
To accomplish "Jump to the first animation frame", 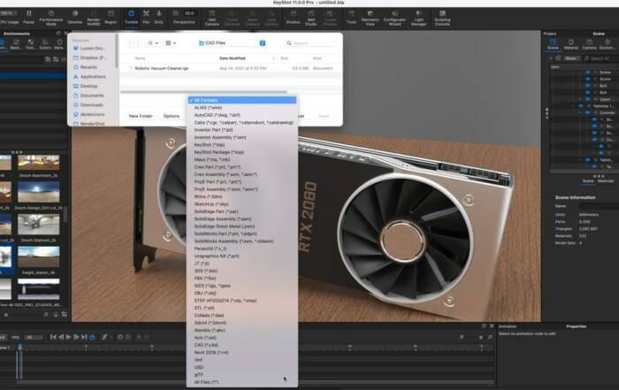I will 53,337.
